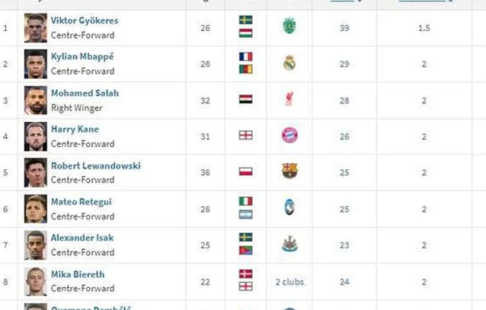Click the FC Barcelona club crest

click(289, 171)
